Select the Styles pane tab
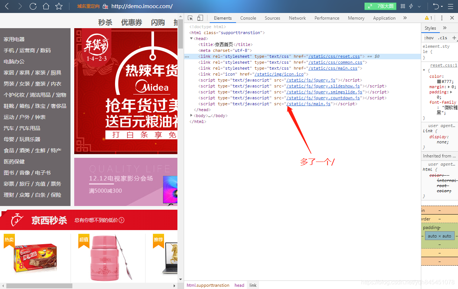Viewport: 458px width, 289px height. 430,28
